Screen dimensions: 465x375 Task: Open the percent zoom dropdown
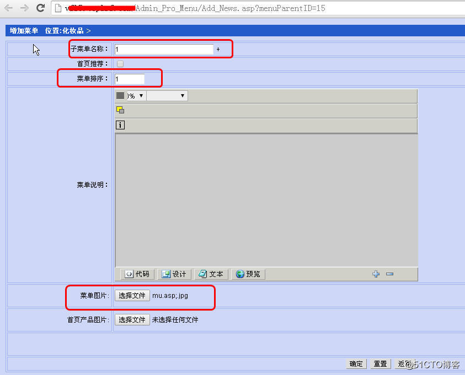tap(136, 96)
